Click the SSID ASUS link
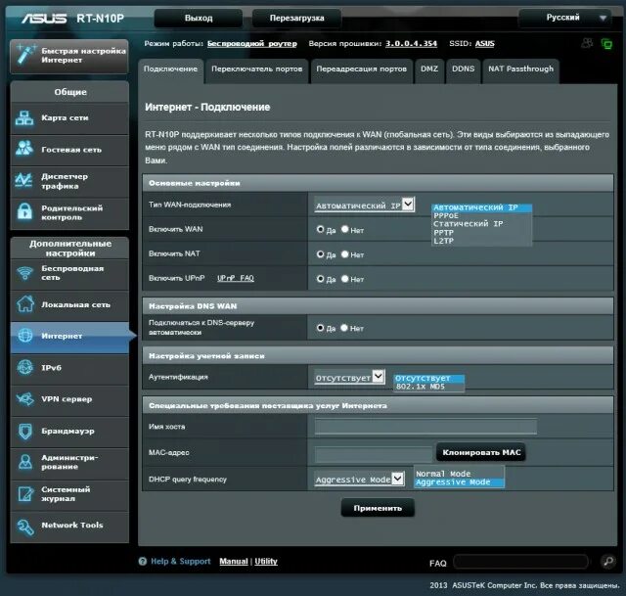 [x=485, y=43]
